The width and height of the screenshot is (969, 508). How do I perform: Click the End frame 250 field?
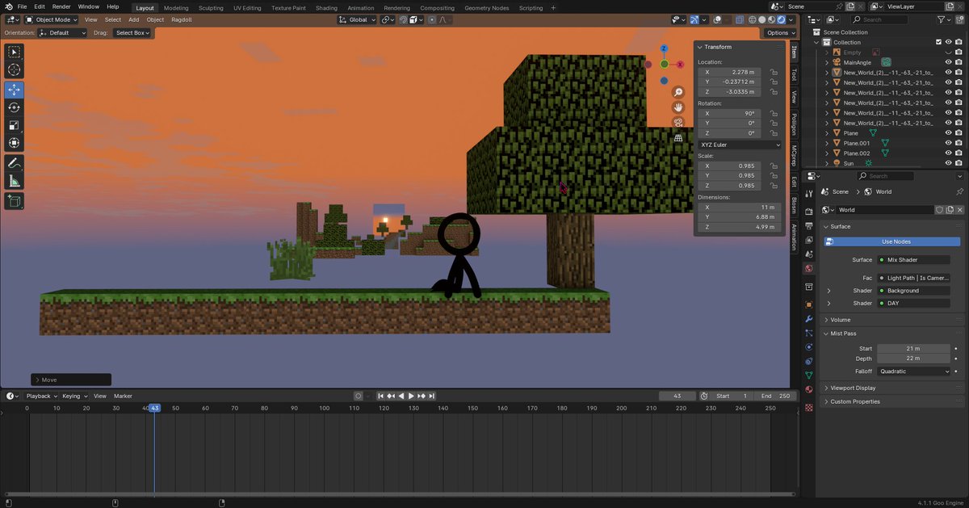click(x=775, y=396)
